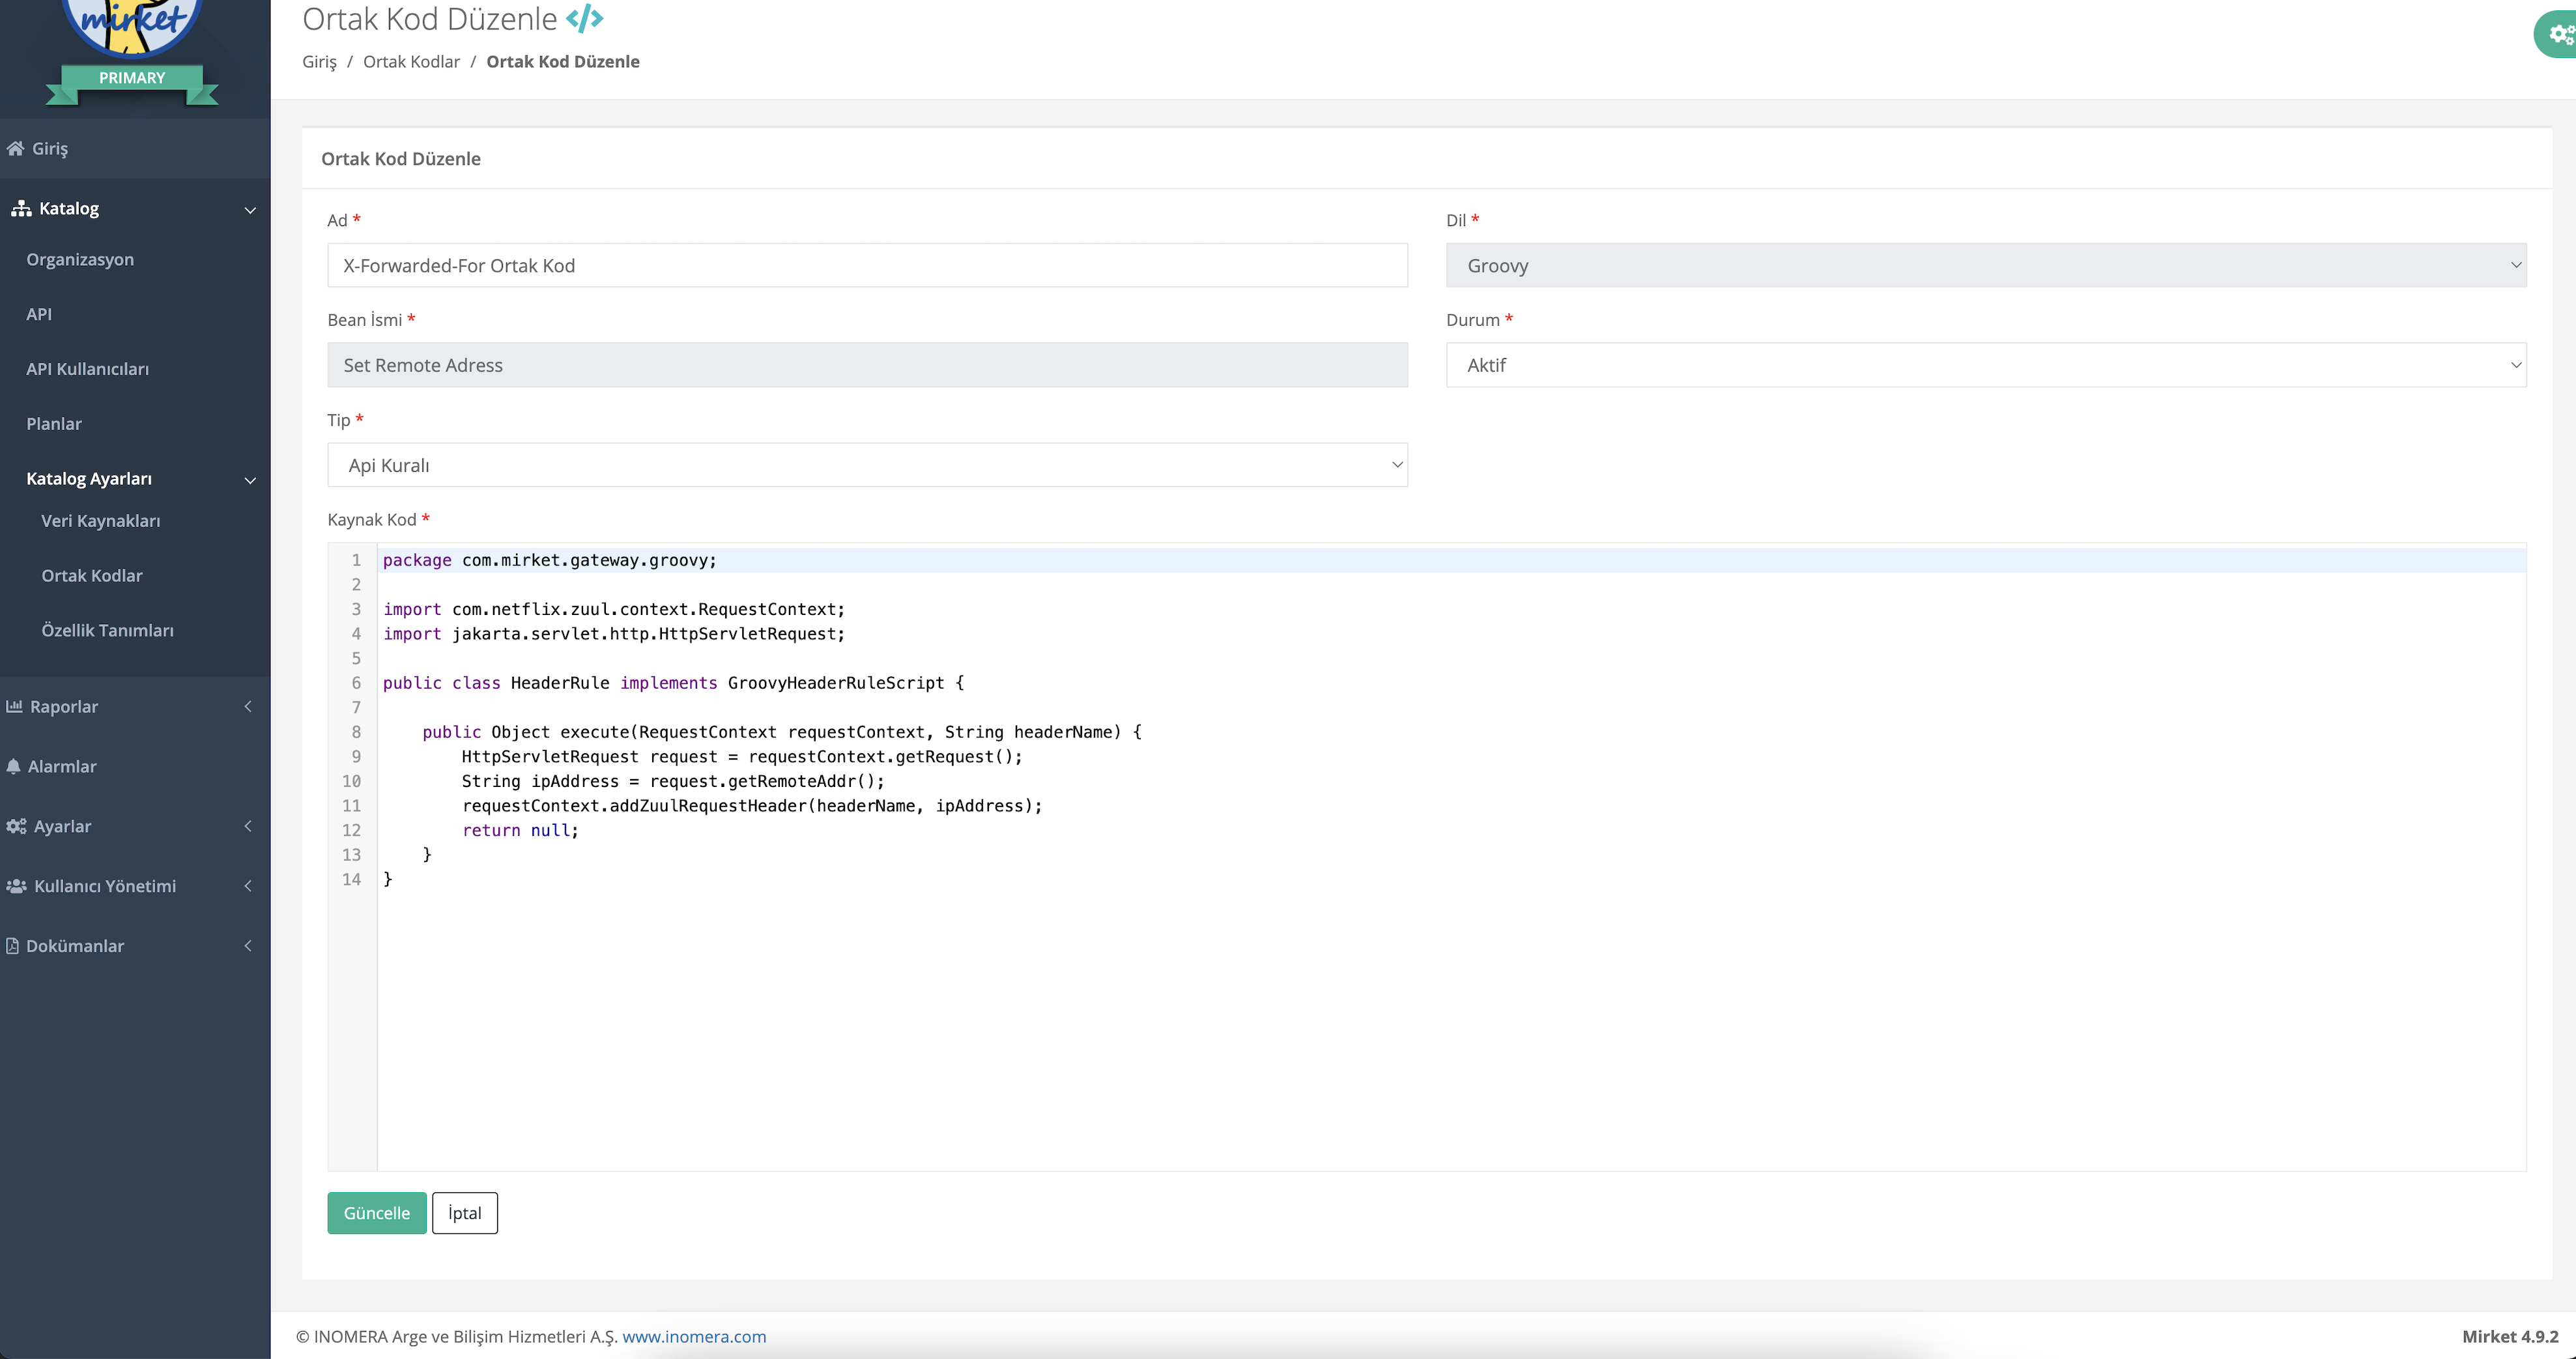Click the home icon beside Giriş
This screenshot has height=1359, width=2576.
point(15,148)
